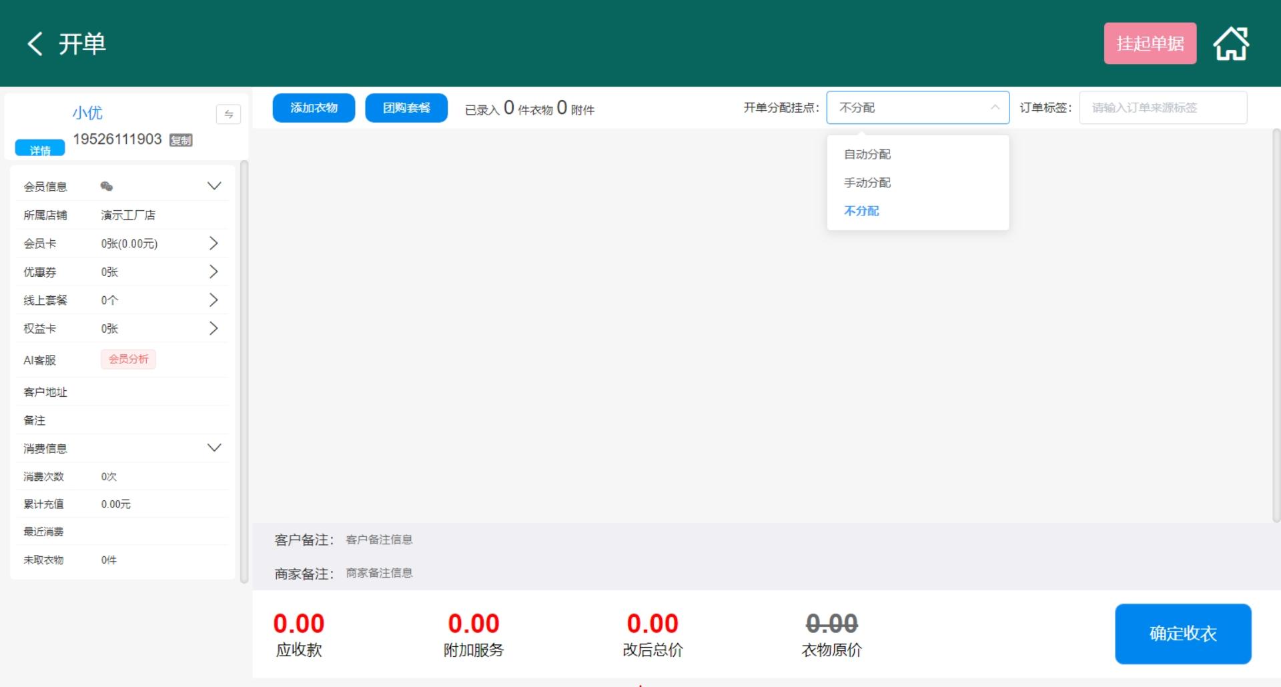Viewport: 1281px width, 687px height.
Task: Click the switch customer swap icon
Action: tap(228, 114)
